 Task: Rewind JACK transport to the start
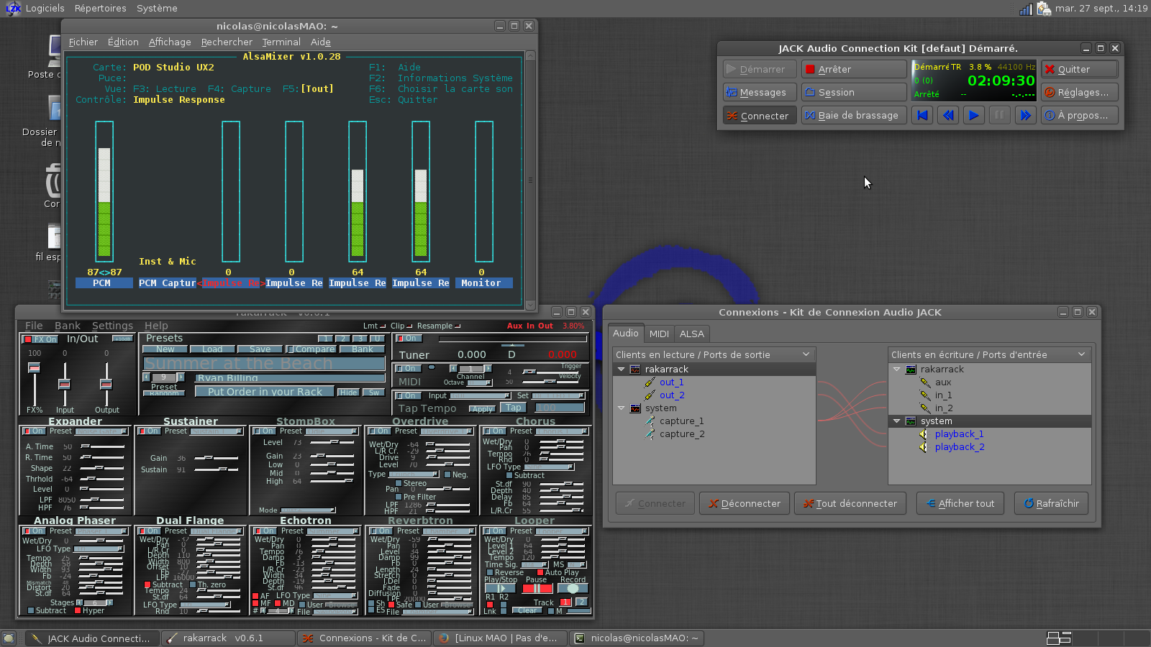(x=922, y=115)
